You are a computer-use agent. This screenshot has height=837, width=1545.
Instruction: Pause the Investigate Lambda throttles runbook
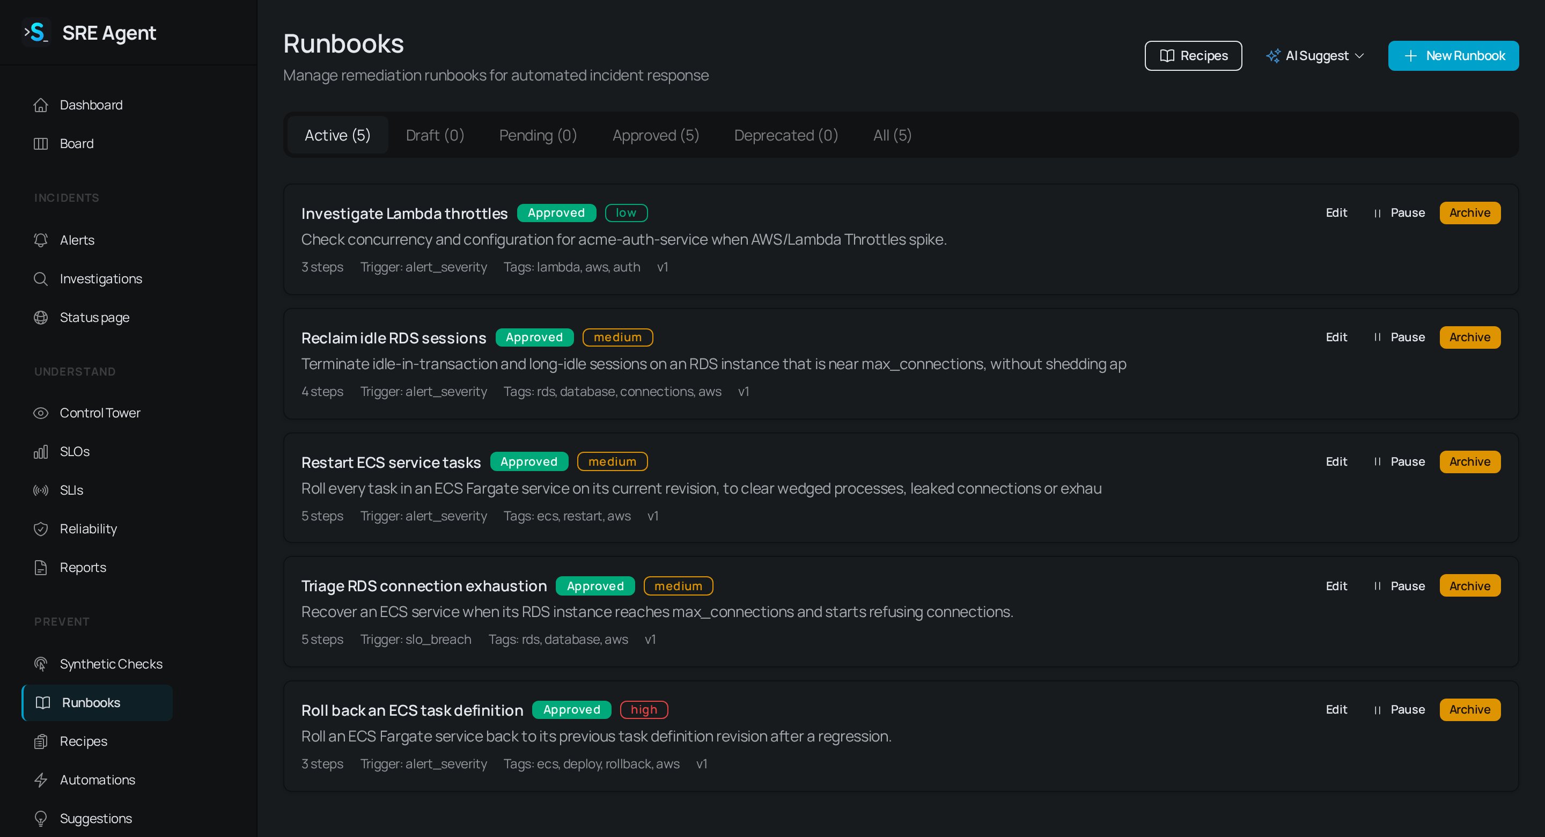pos(1399,213)
